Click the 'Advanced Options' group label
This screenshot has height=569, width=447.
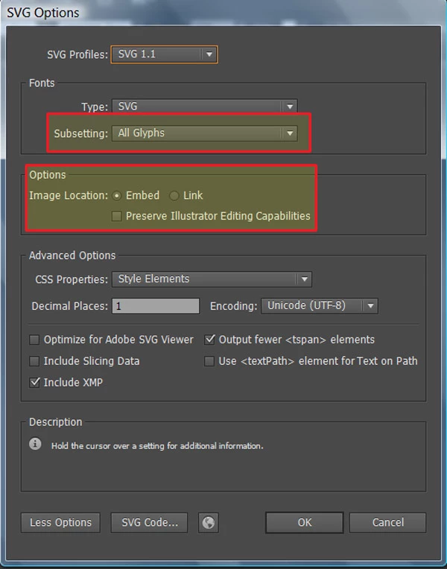coord(72,255)
